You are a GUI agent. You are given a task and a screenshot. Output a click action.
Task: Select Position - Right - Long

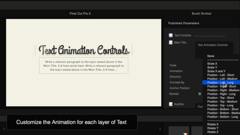[221, 94]
